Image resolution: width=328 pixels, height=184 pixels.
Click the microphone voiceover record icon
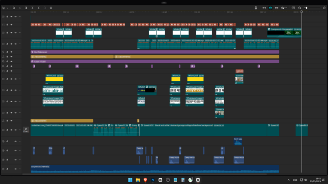(x=256, y=8)
